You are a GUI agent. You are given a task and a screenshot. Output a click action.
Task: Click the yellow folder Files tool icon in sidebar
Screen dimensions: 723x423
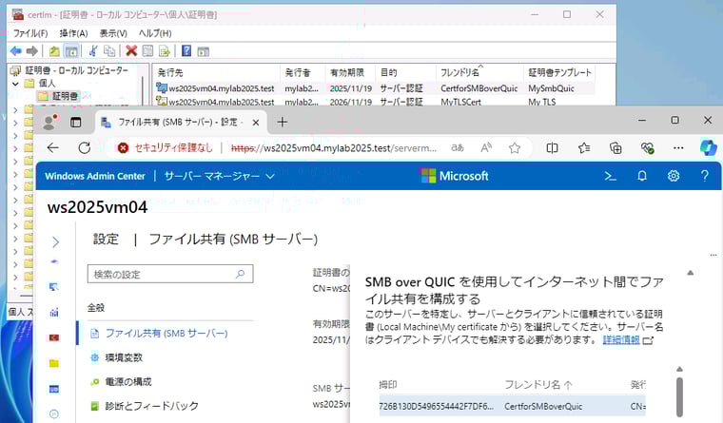[x=54, y=363]
